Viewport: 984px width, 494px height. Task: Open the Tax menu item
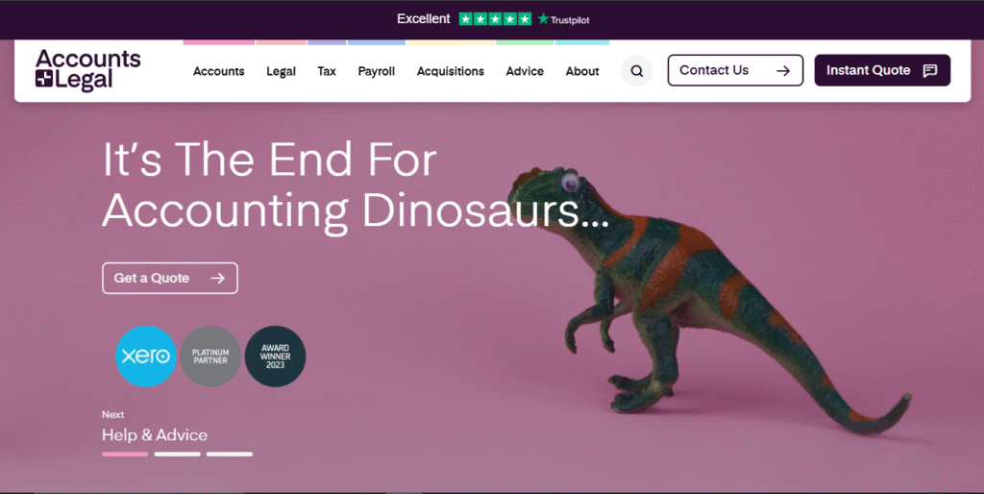tap(327, 71)
